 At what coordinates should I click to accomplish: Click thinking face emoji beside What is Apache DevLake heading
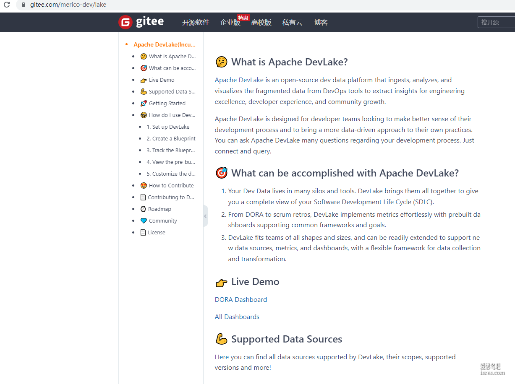point(221,62)
